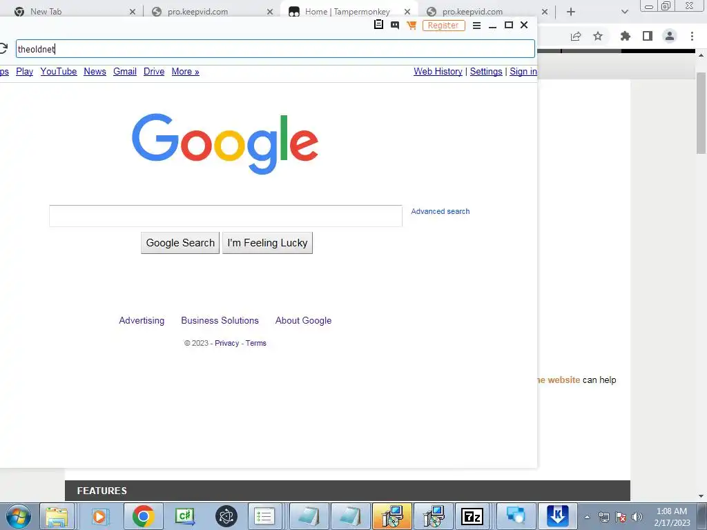Image resolution: width=707 pixels, height=530 pixels.
Task: Close the first pro.keepvid.com tab
Action: (x=270, y=12)
